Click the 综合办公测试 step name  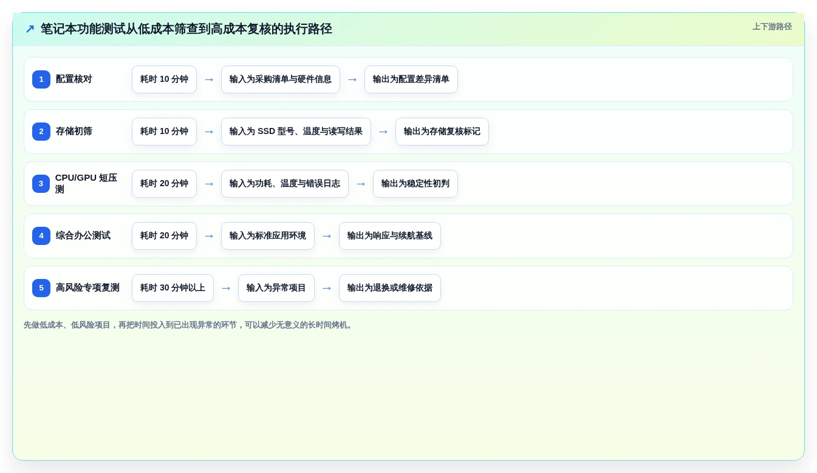pos(83,236)
